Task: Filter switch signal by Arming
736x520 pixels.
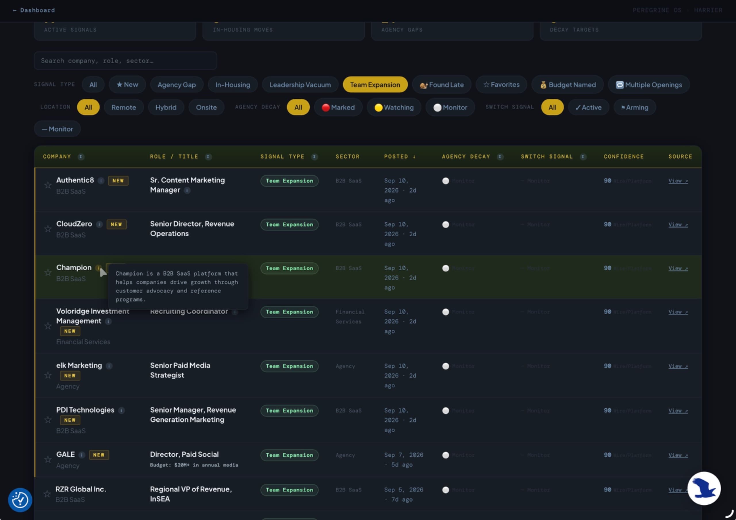Action: pos(635,107)
